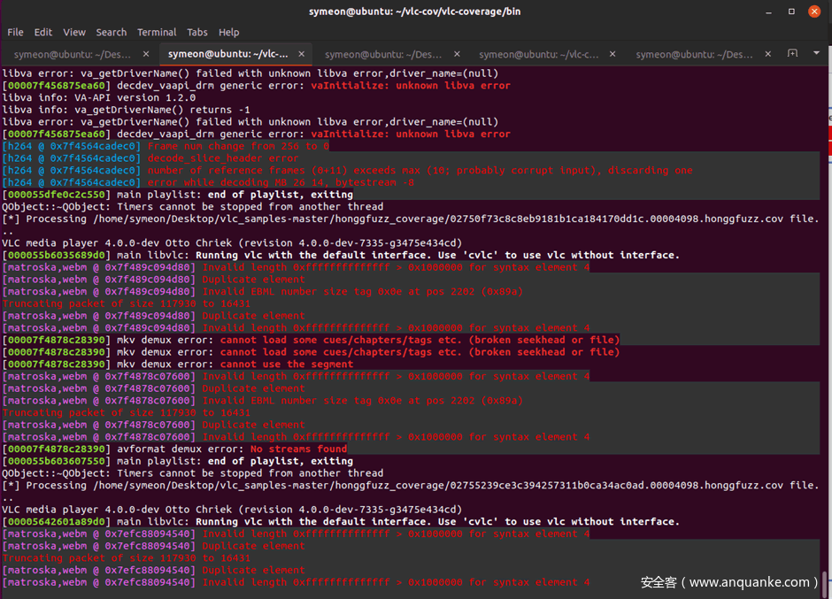Open the Tabs menu
The width and height of the screenshot is (832, 599).
click(x=197, y=32)
